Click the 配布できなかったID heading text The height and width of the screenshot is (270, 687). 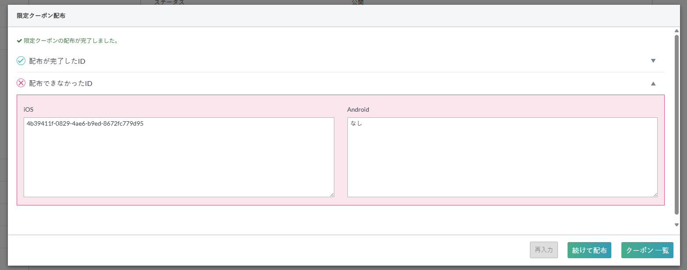pos(61,83)
